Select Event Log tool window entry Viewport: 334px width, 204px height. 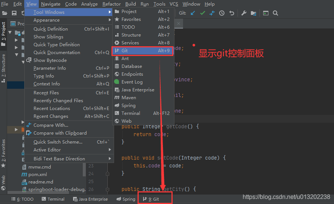click(x=143, y=82)
